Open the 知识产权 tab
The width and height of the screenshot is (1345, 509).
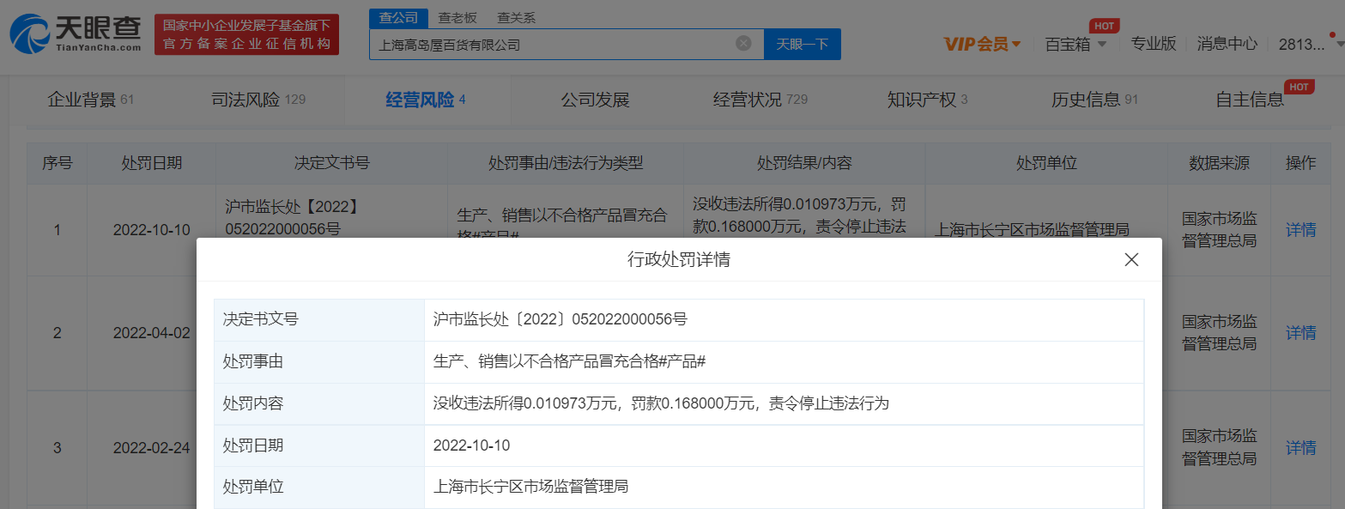(x=927, y=100)
